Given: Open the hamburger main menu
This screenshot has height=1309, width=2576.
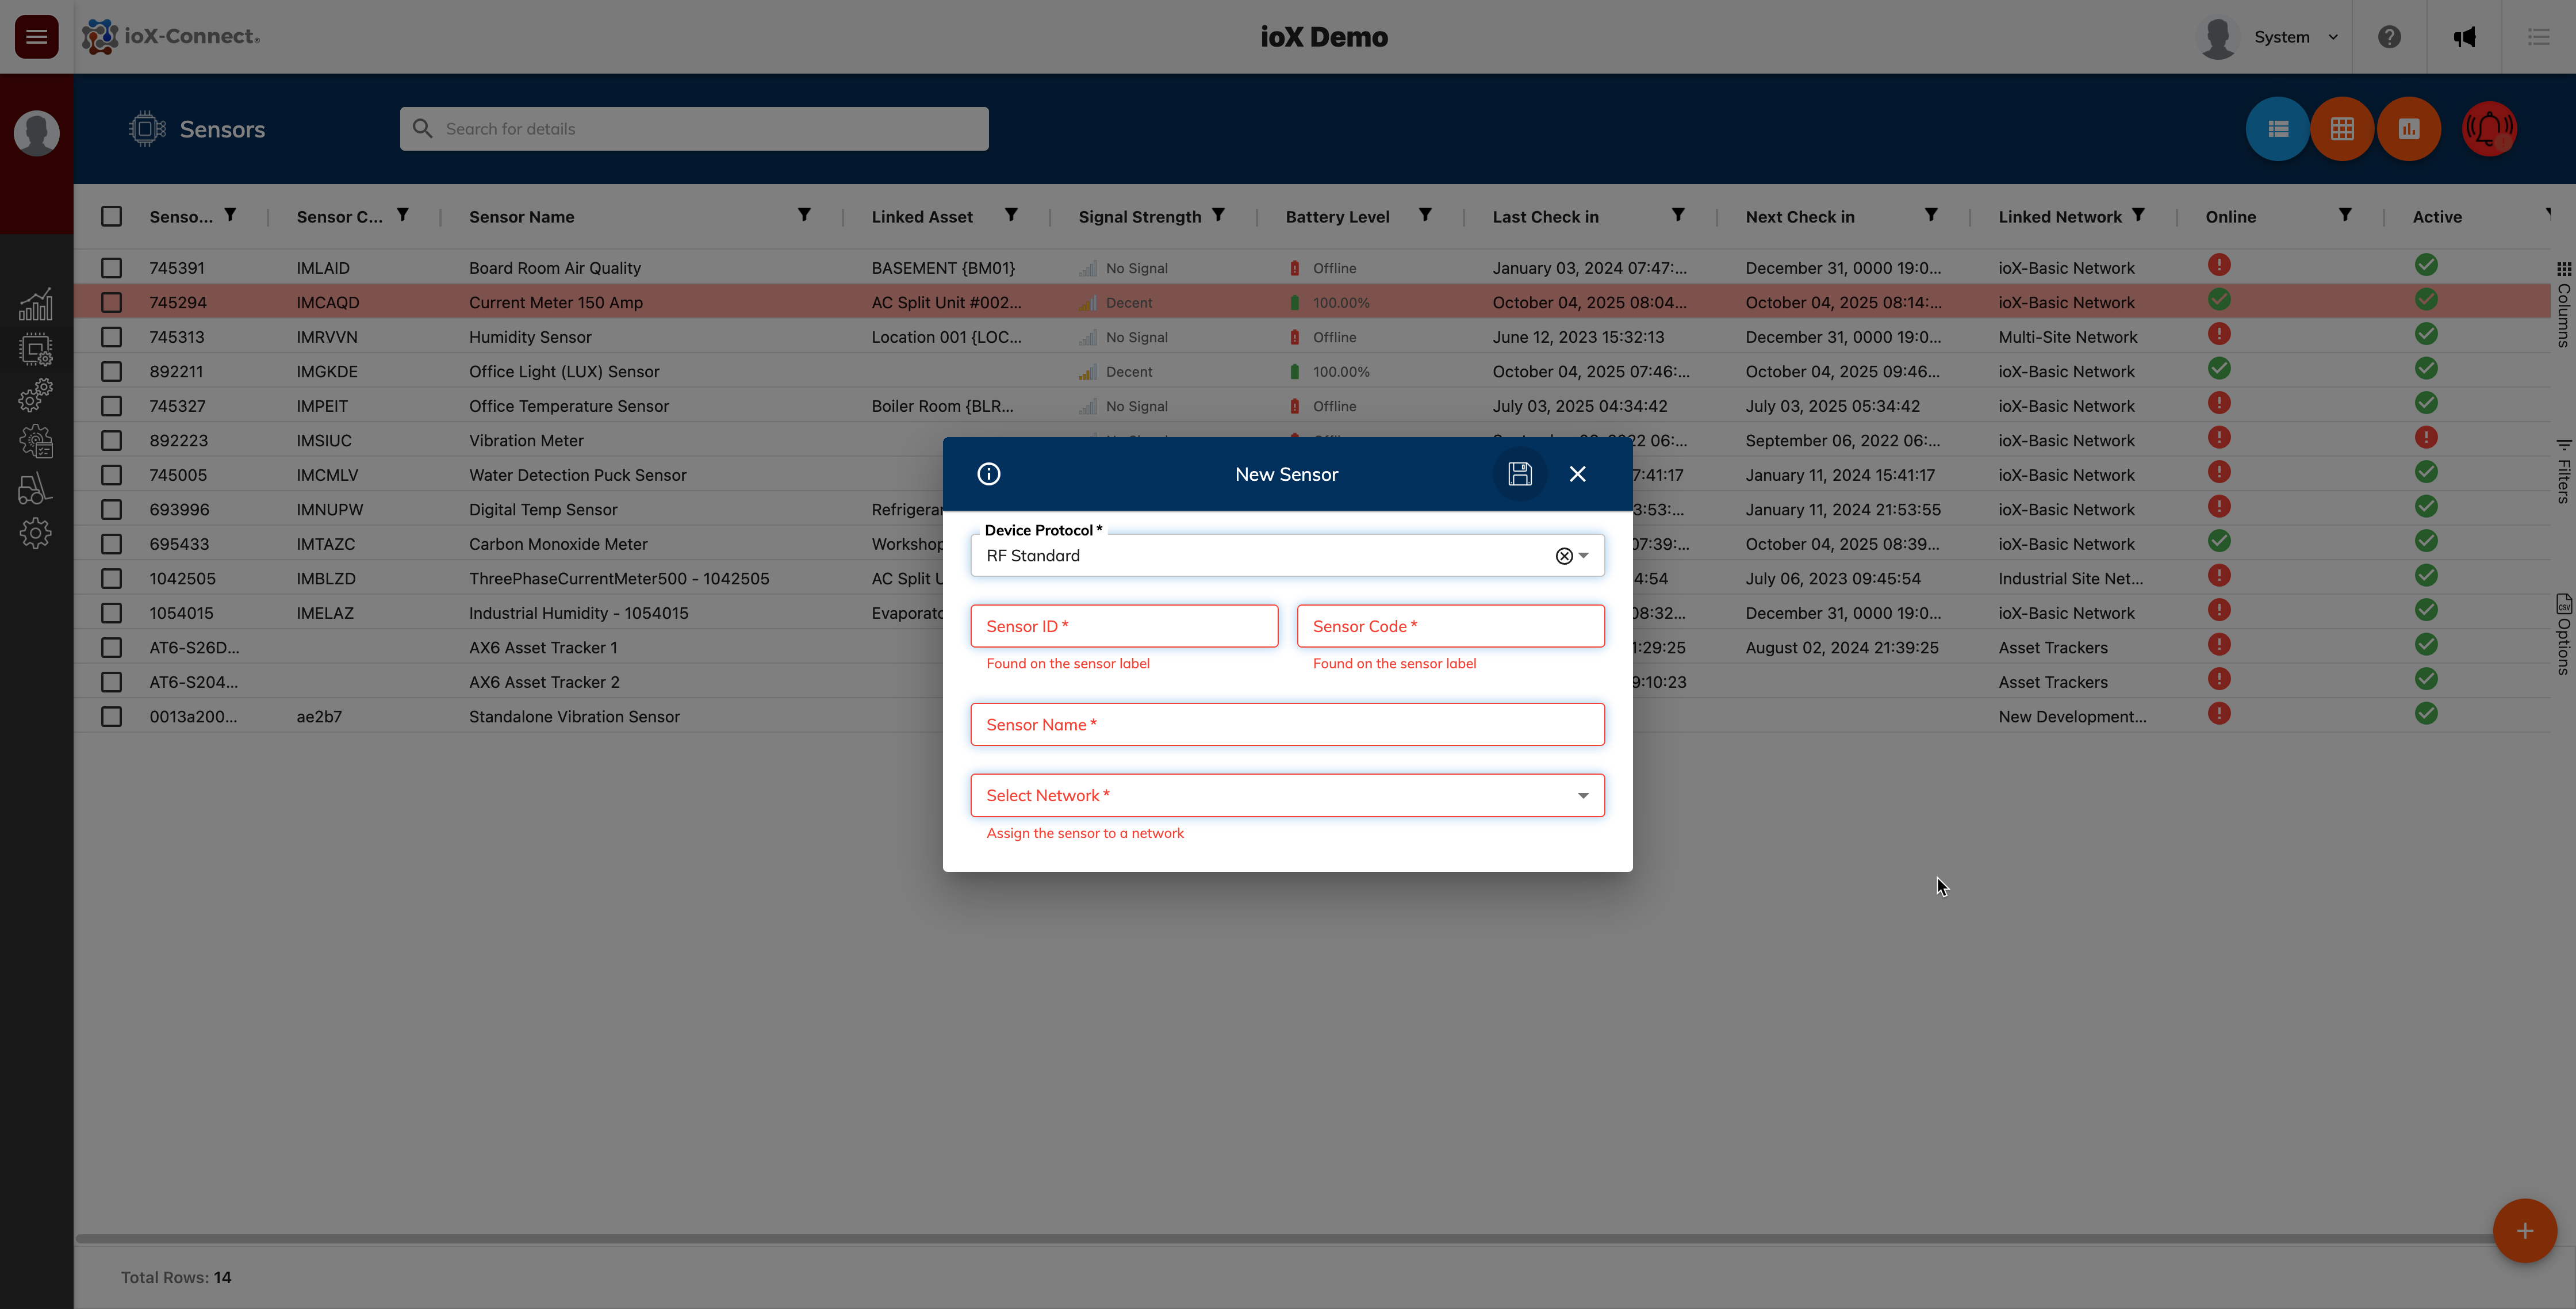Looking at the screenshot, I should coord(36,37).
